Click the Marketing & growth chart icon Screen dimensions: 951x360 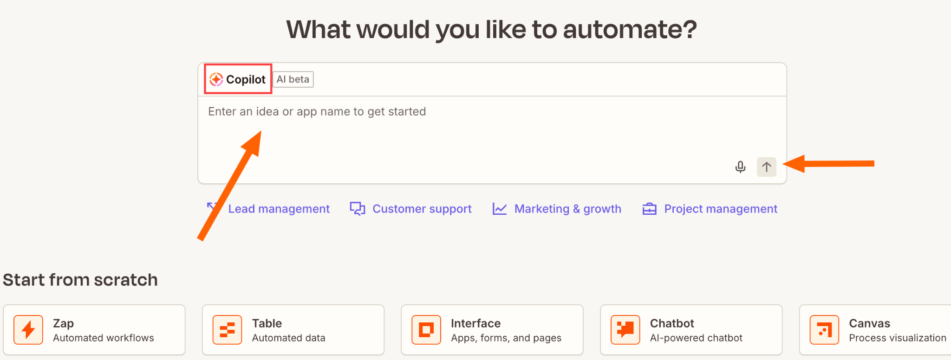coord(500,209)
